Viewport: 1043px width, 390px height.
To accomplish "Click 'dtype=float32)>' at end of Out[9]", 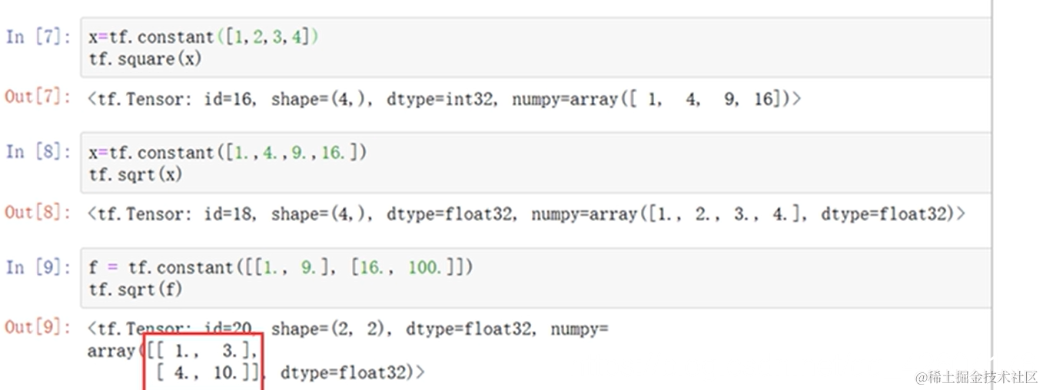I will [x=353, y=373].
